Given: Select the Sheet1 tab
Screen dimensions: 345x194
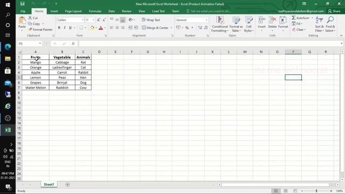Looking at the screenshot, I should point(49,184).
